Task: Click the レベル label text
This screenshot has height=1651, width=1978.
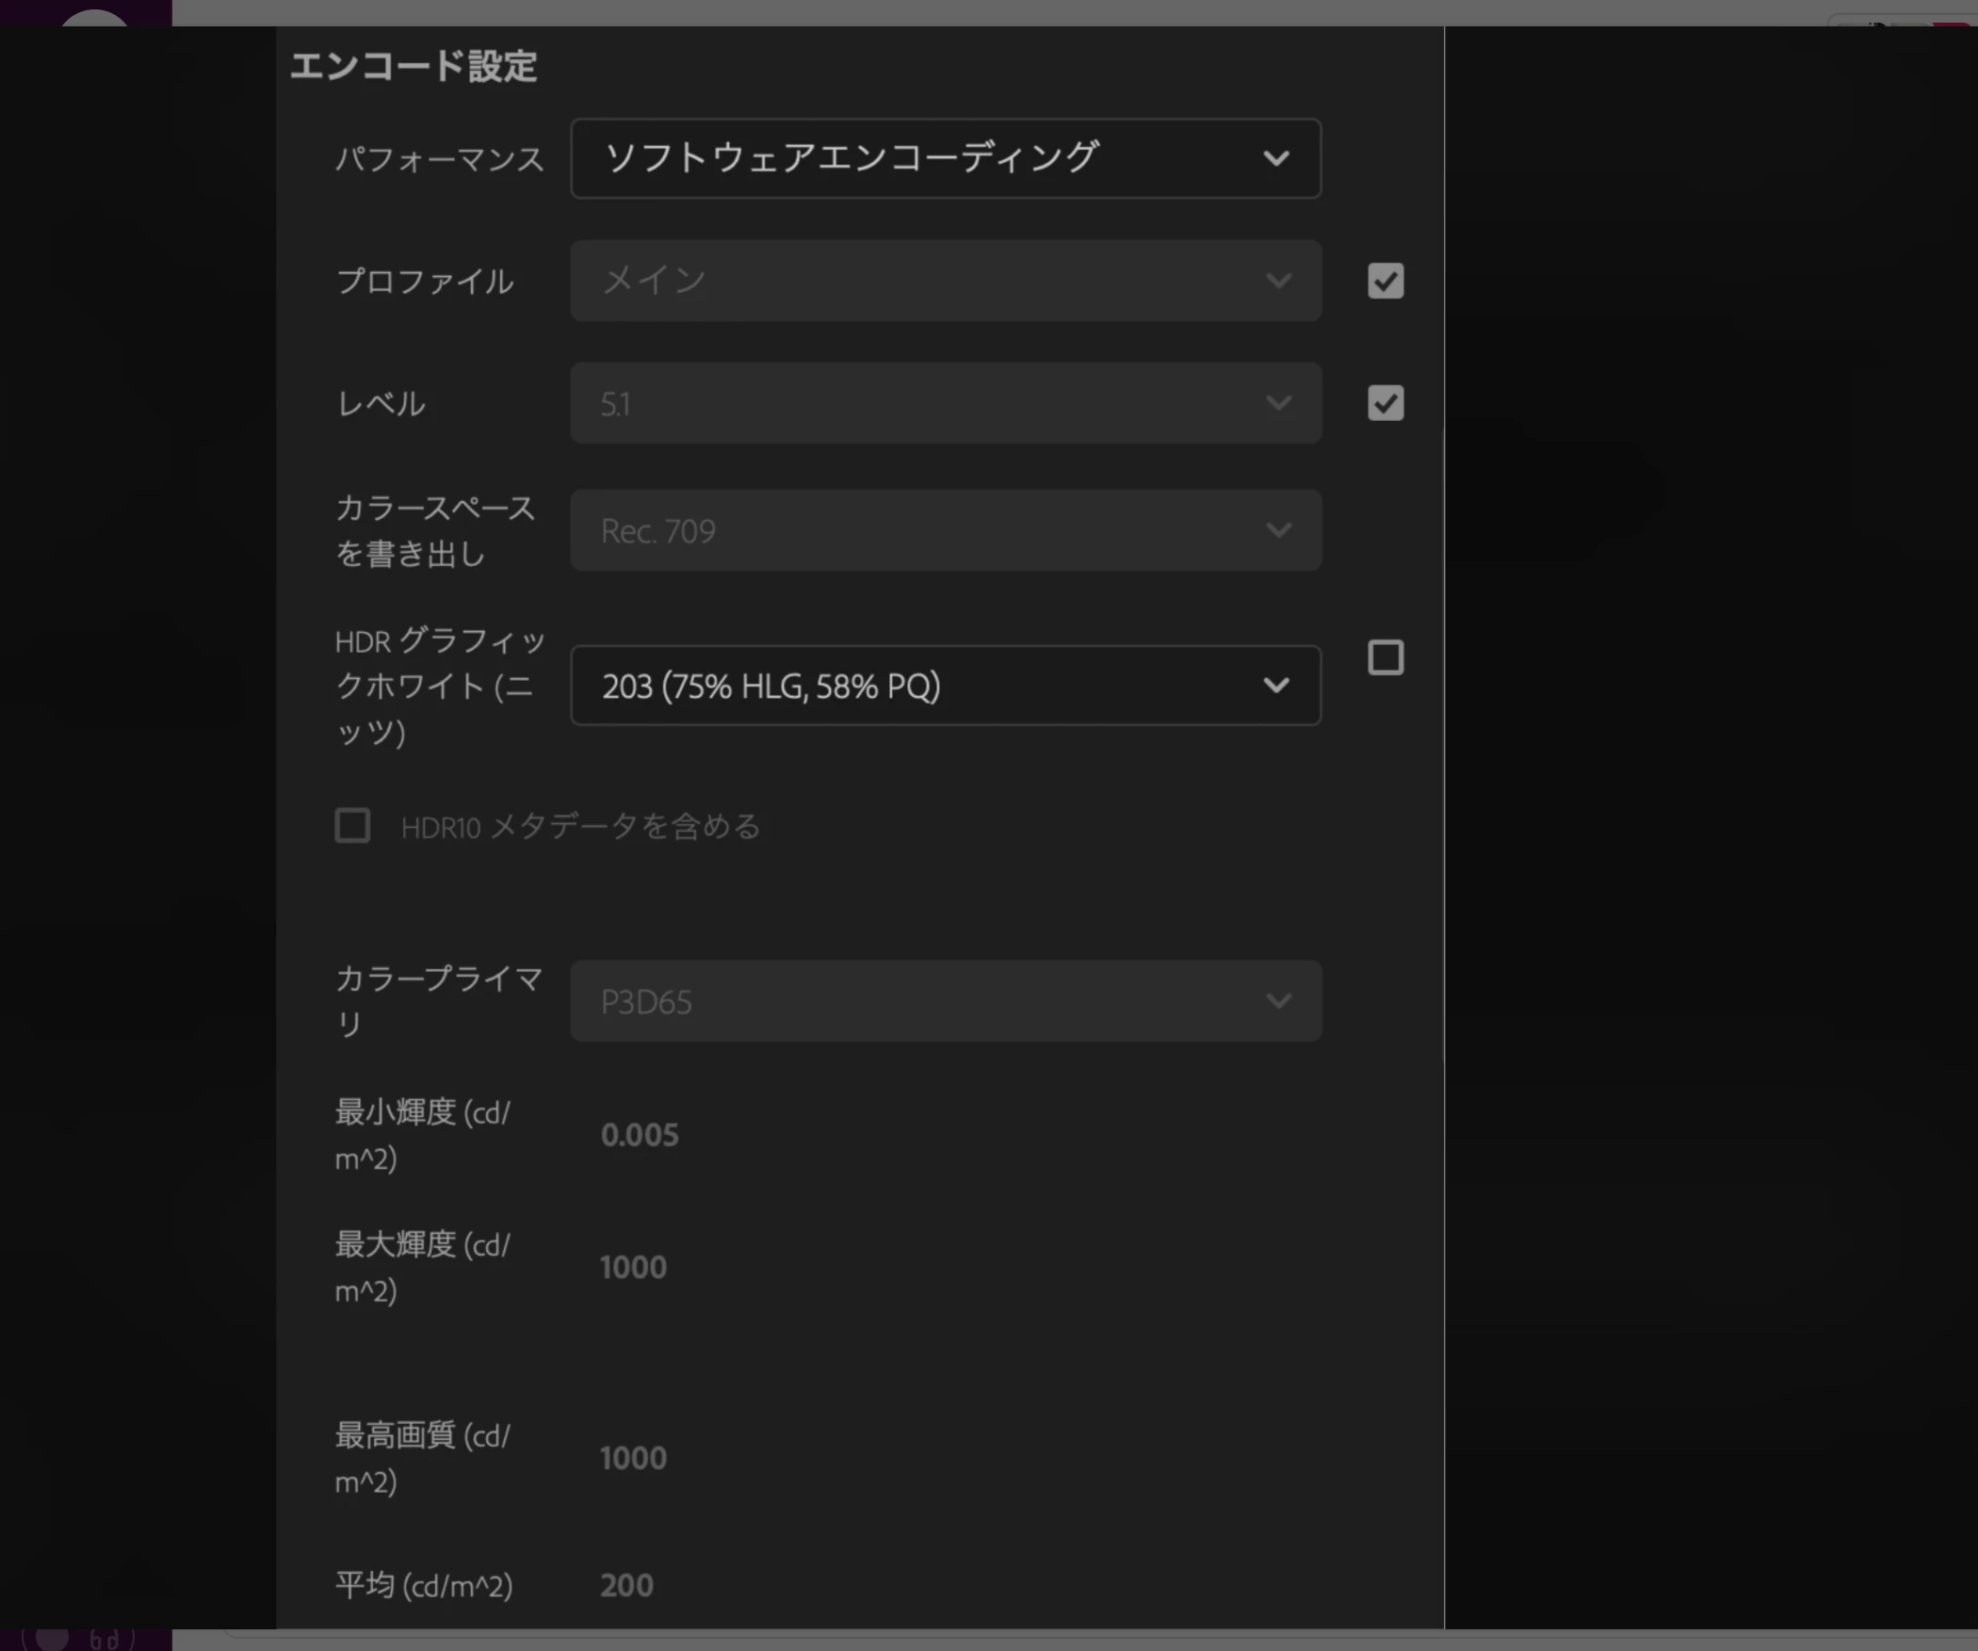Action: point(381,404)
